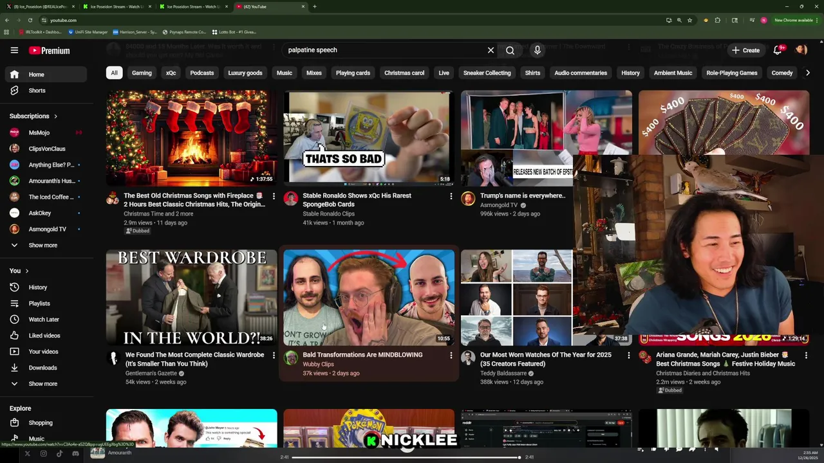Screen dimensions: 824x463
Task: Open more options for the Christmas Songs Fireplace video
Action: [x=273, y=196]
